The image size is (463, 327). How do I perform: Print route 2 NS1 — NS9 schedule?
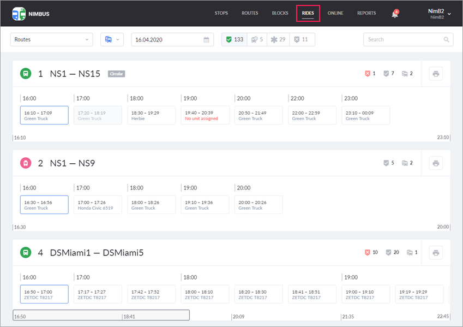pyautogui.click(x=436, y=163)
